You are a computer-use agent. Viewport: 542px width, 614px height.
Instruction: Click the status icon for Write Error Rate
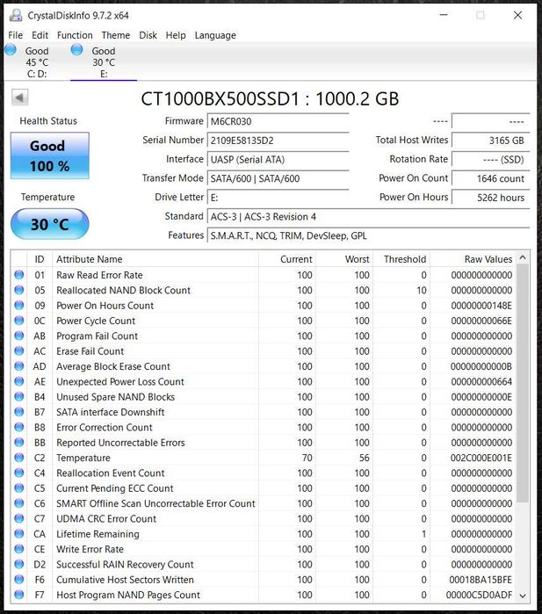pyautogui.click(x=18, y=549)
